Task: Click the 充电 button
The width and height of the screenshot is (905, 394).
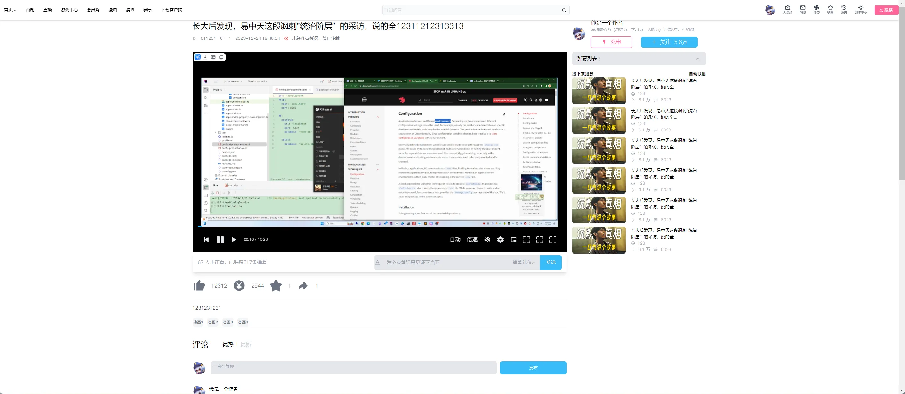Action: 611,42
